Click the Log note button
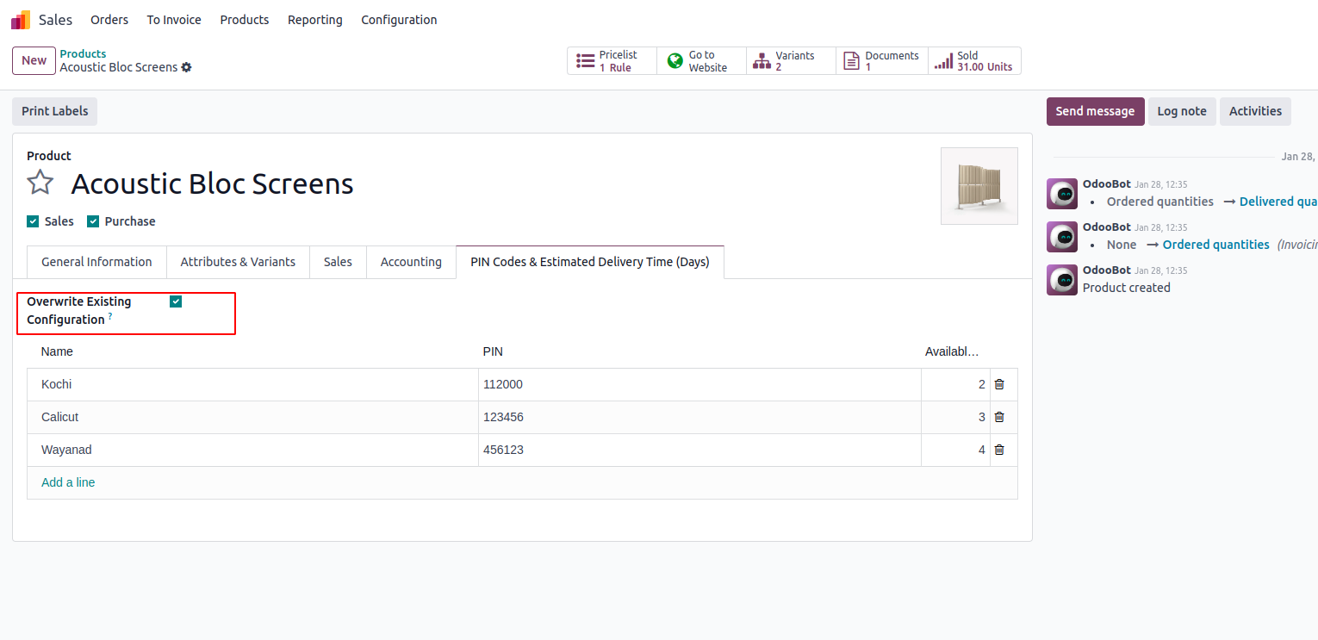 point(1182,111)
